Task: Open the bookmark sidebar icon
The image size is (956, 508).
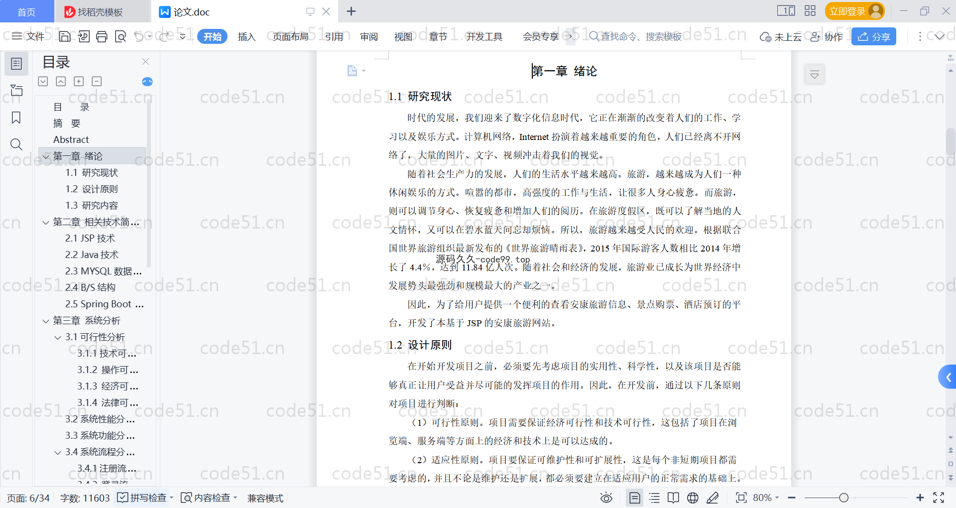Action: 16,118
